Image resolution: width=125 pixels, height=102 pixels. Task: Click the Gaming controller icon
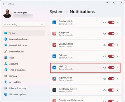[x=6, y=76]
